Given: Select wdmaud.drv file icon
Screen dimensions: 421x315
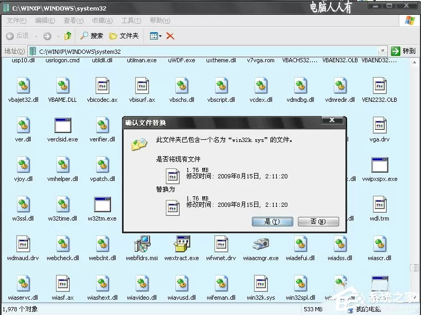Looking at the screenshot, I should [23, 244].
